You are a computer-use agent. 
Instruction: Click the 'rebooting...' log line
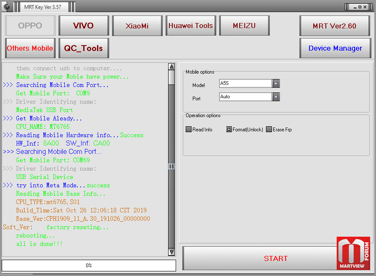pos(36,235)
